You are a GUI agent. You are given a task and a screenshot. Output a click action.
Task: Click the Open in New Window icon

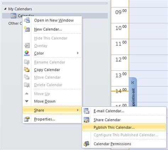coord(27,20)
